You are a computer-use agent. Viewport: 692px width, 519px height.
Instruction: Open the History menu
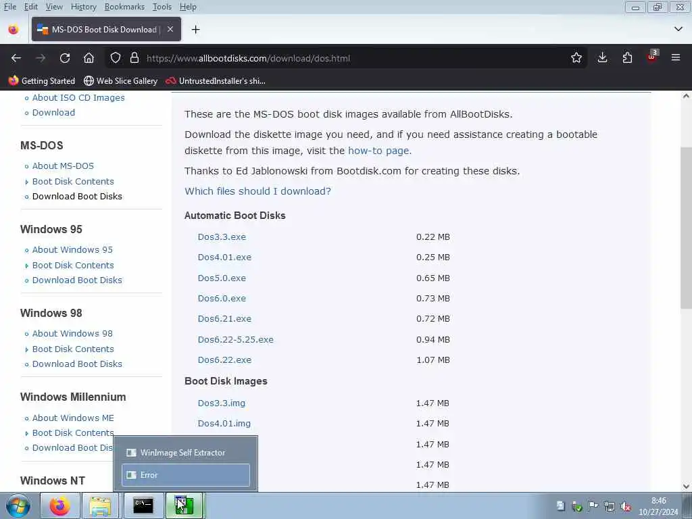pos(83,7)
